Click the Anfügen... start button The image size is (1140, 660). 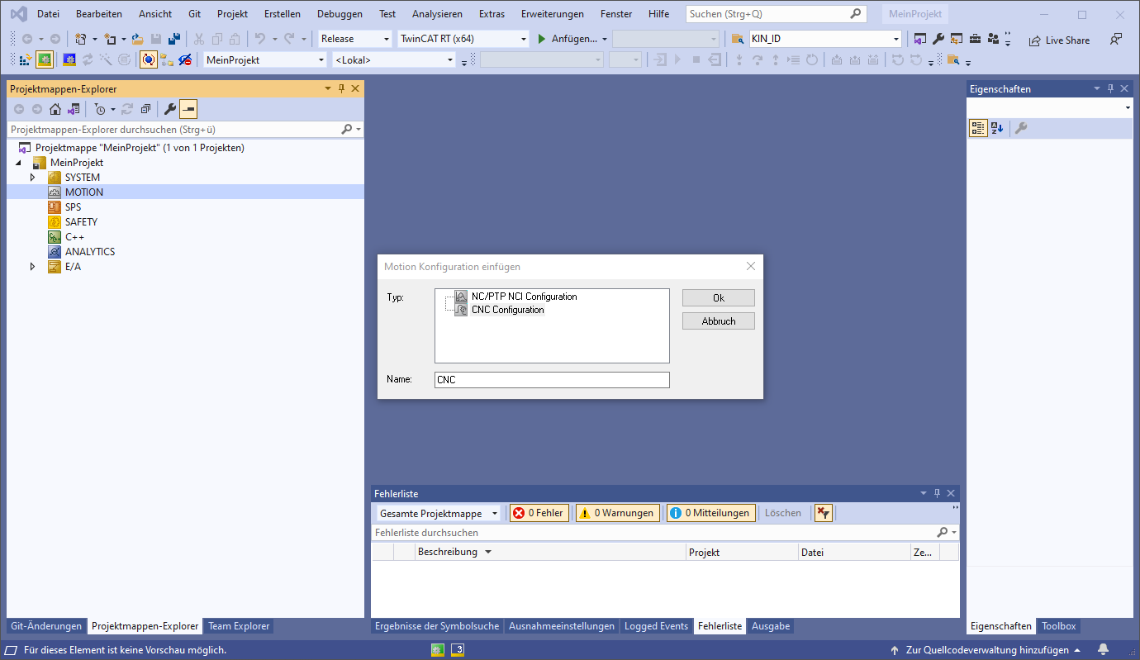(x=571, y=39)
